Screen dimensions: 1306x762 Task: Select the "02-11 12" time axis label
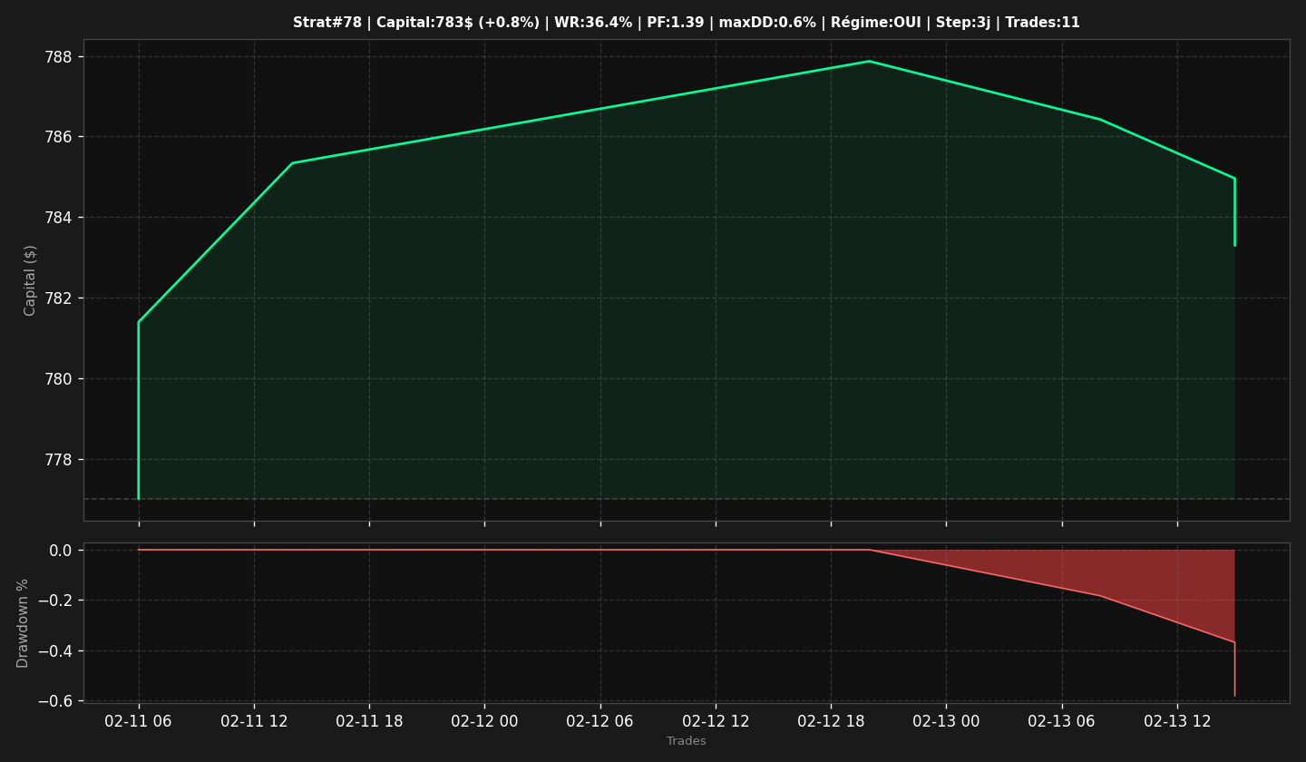pos(254,721)
